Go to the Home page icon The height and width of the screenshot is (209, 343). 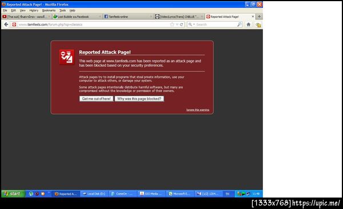tap(249, 25)
